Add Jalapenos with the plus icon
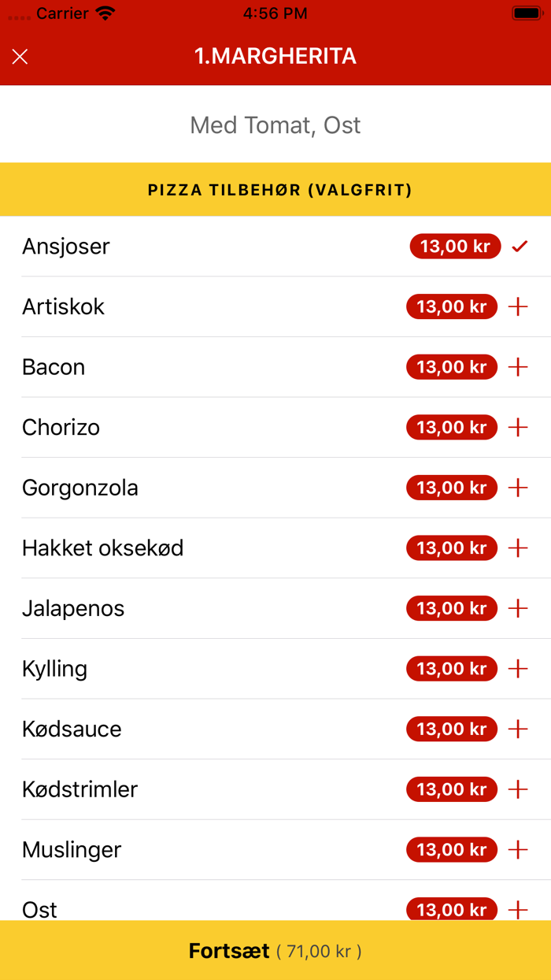 click(518, 608)
